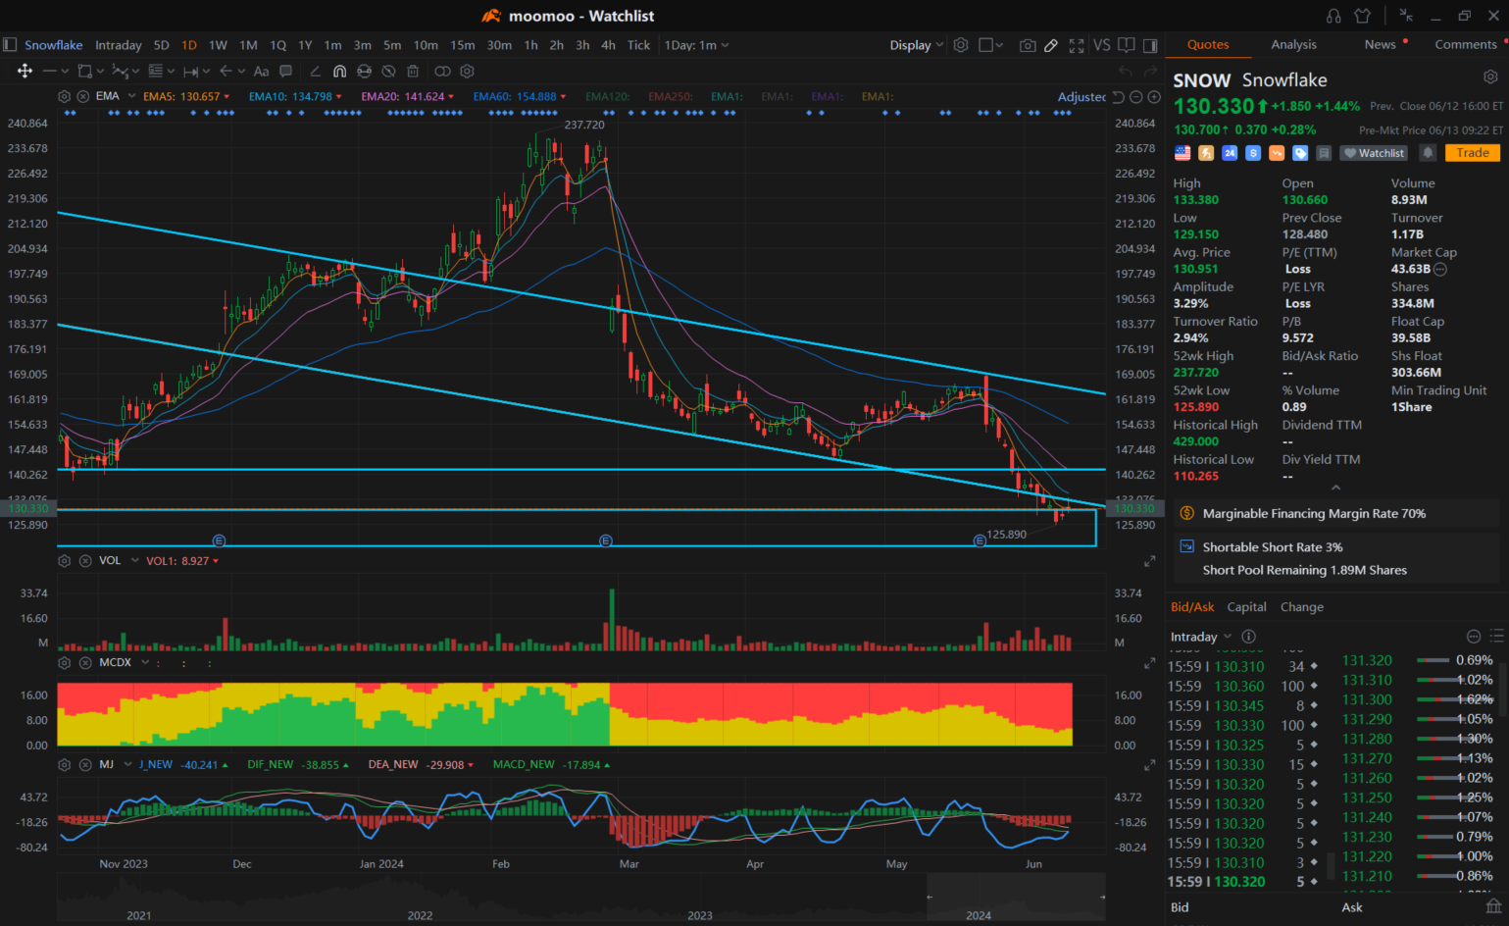The height and width of the screenshot is (926, 1509).
Task: Toggle the Adjusted price setting
Action: click(1081, 96)
